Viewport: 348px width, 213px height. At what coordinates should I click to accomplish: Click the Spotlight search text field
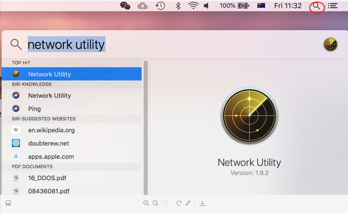(x=161, y=44)
